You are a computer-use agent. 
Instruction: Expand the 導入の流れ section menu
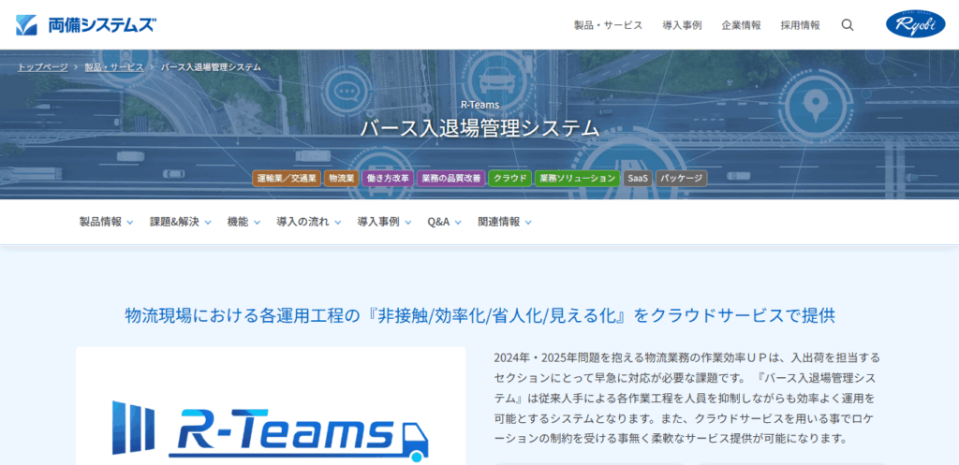[309, 222]
